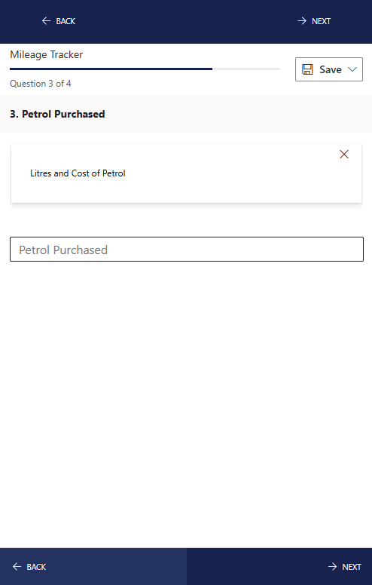Focus the Petrol Purchased input field

[186, 250]
